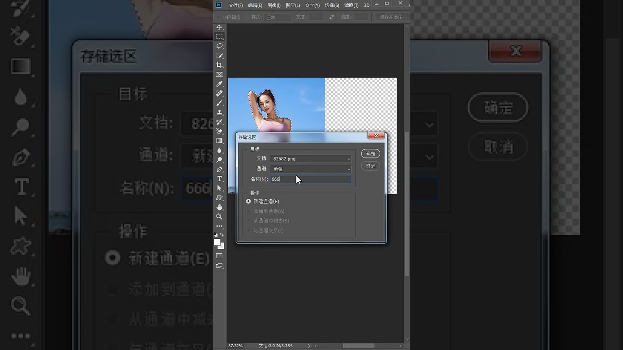Open the Edit Toolbar three-dots menu

(x=220, y=226)
